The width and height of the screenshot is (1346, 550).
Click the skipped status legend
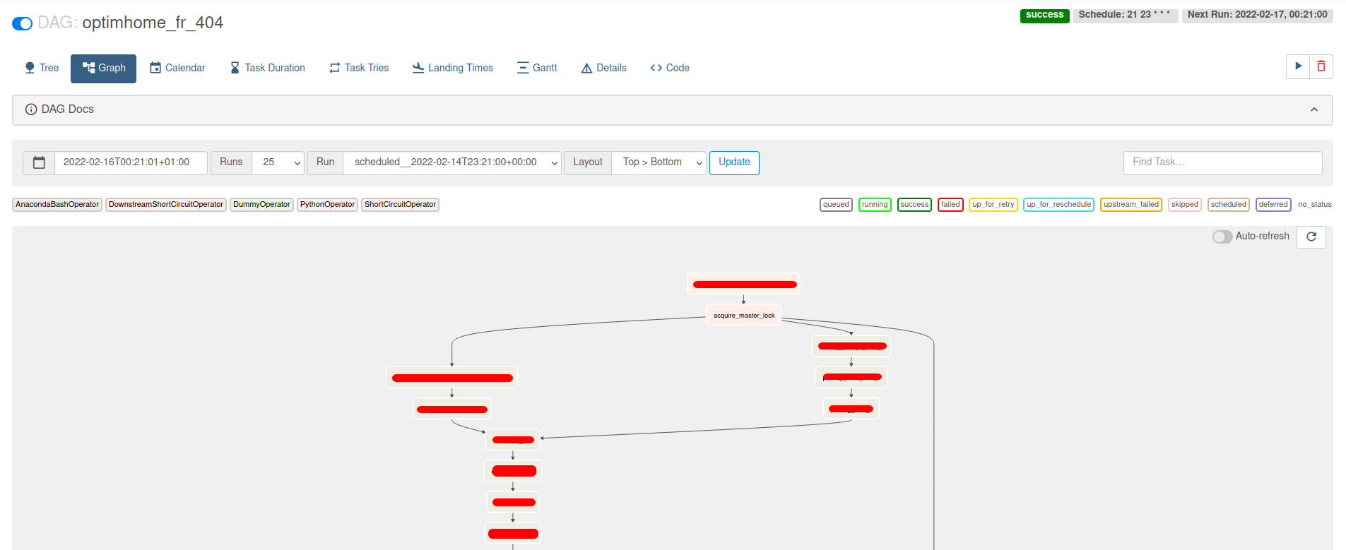pos(1185,205)
